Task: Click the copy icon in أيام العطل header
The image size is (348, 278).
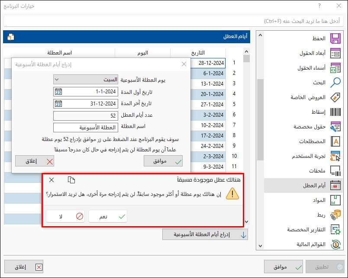Action: (x=11, y=37)
